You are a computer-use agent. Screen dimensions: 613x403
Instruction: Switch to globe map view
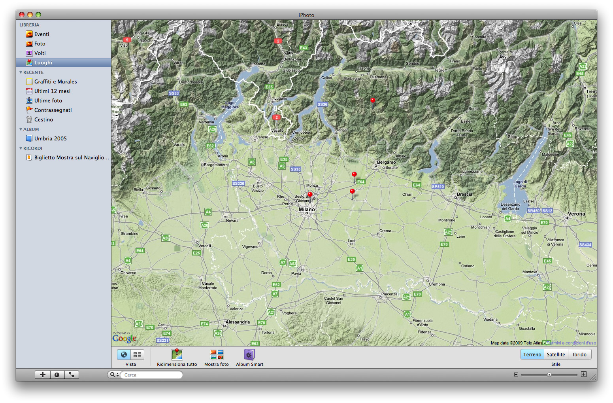[124, 354]
